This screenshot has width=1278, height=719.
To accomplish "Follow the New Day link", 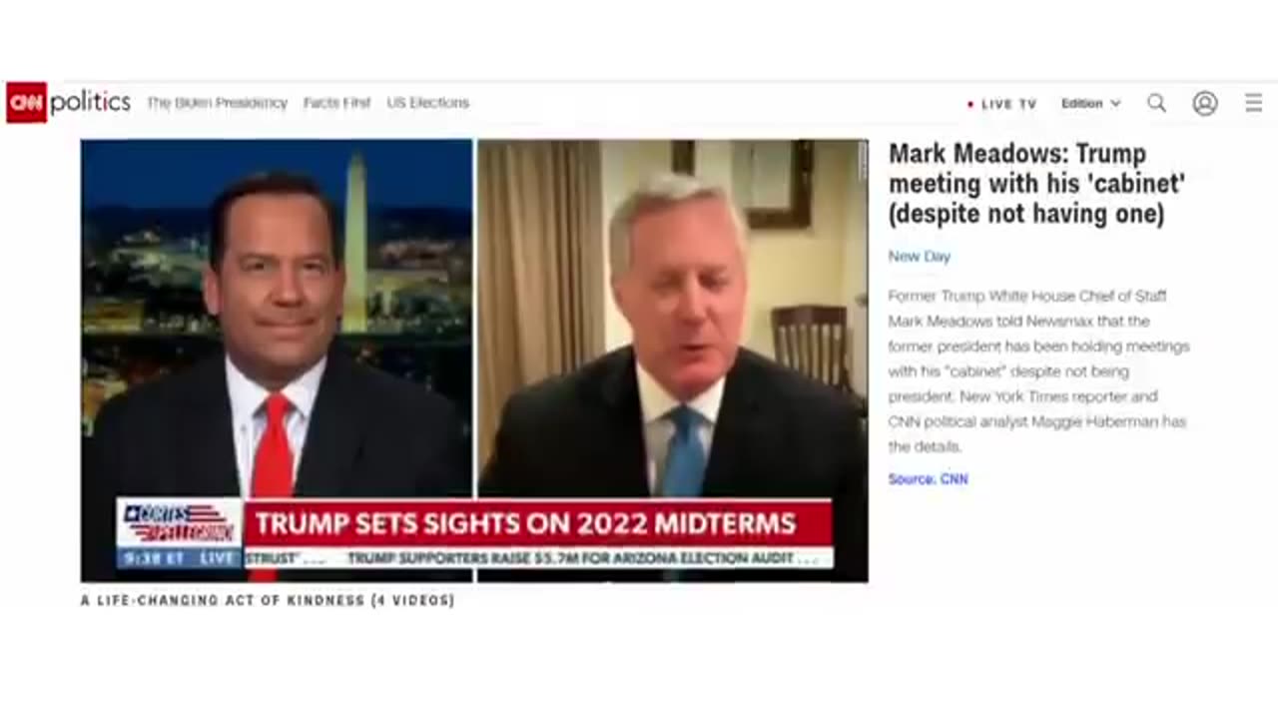I will (919, 257).
